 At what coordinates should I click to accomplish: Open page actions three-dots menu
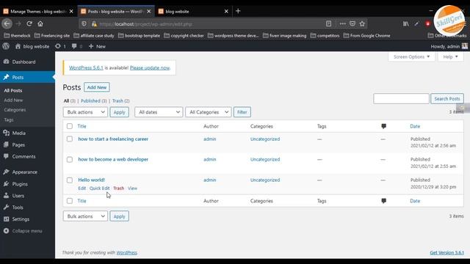(343, 23)
